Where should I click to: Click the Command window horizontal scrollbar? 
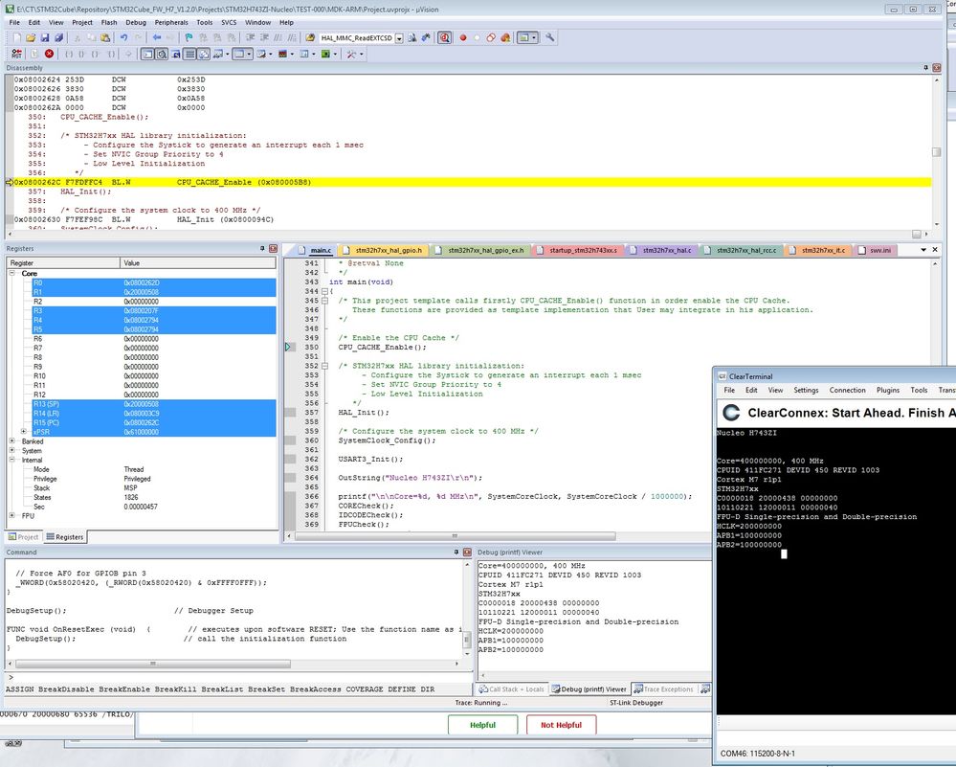click(153, 664)
